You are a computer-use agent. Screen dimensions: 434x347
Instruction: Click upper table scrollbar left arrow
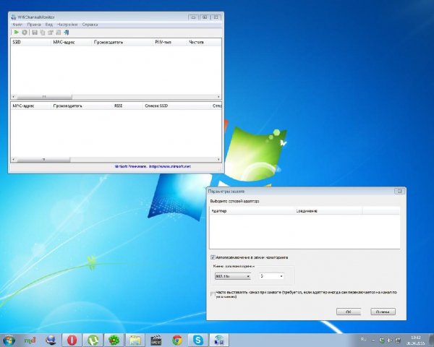14,97
